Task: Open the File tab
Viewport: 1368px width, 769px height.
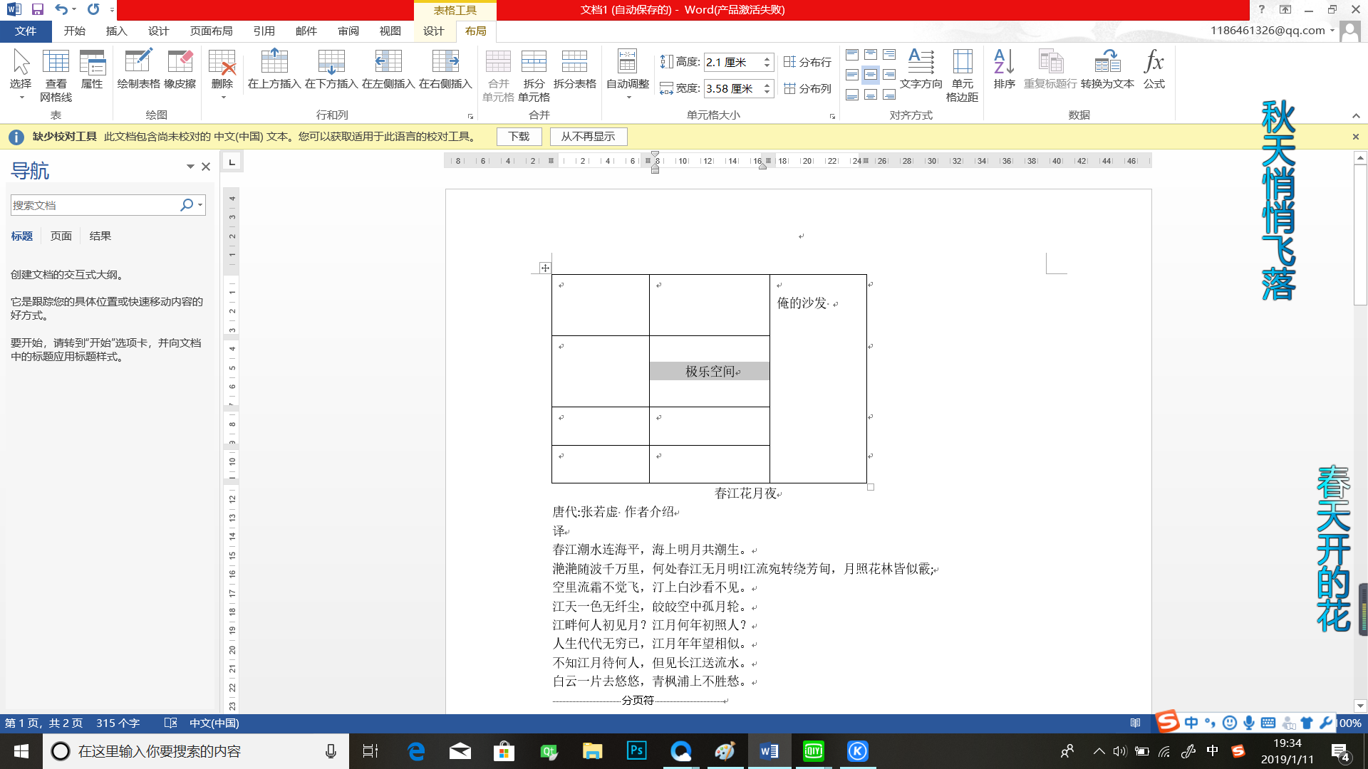Action: click(x=26, y=31)
